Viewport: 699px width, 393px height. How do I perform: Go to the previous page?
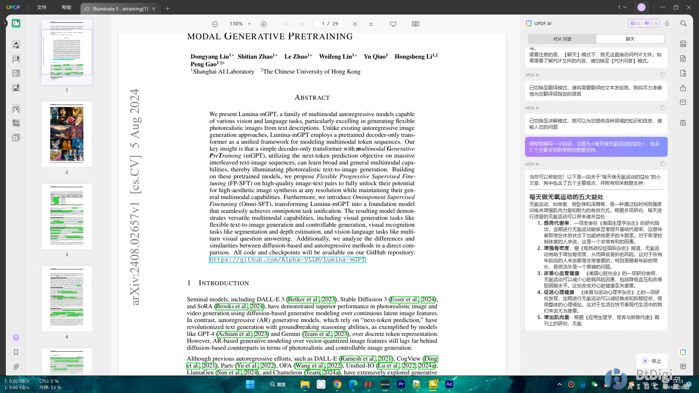301,24
